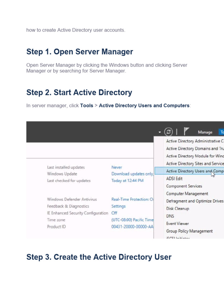The height and width of the screenshot is (299, 224).
Task: Click IE Enhanced Security Off link
Action: pos(114,213)
